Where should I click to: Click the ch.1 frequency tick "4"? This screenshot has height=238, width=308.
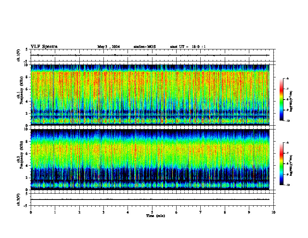click(x=27, y=101)
